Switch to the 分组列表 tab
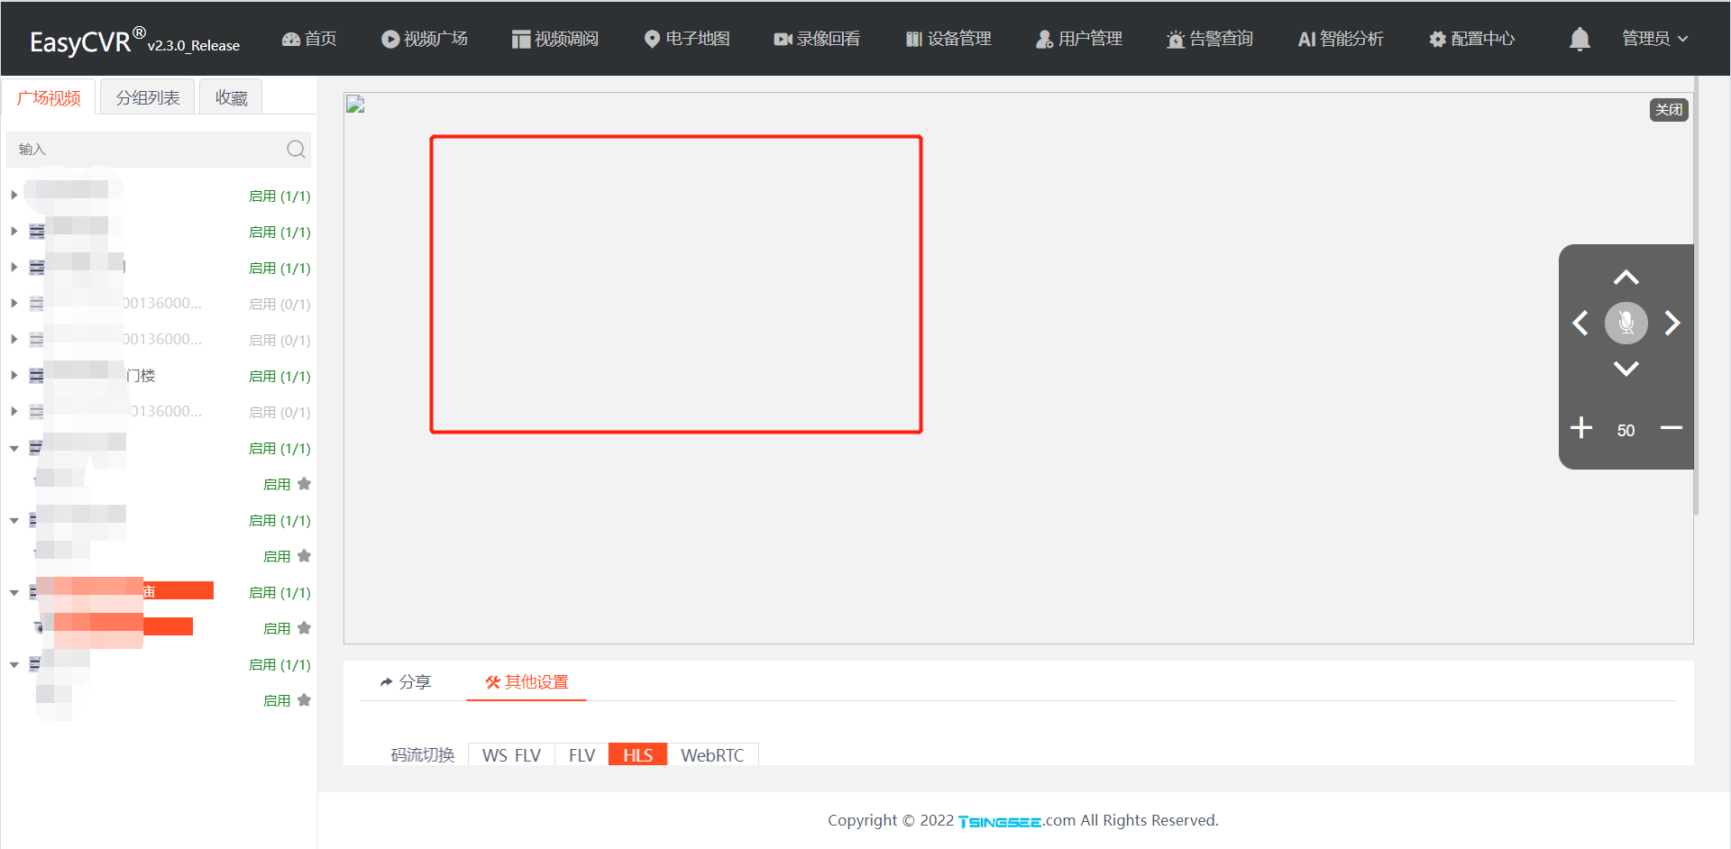Screen dimensions: 1731x849 coord(148,97)
